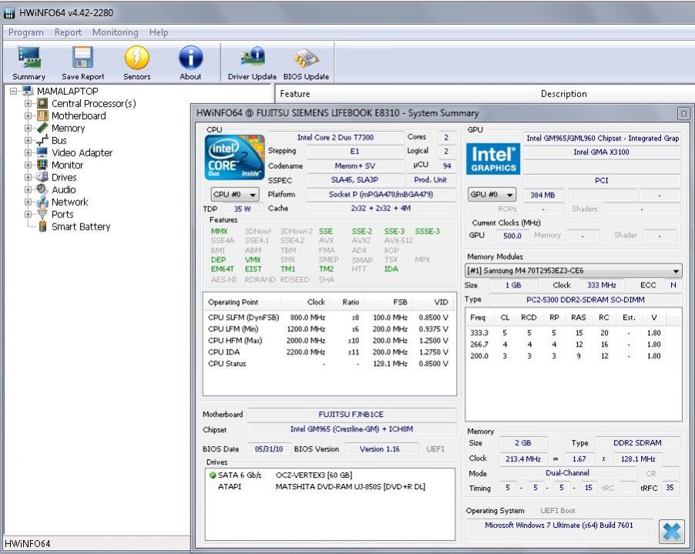Viewport: 695px width, 554px height.
Task: Click the Motherboard tree icon
Action: point(42,116)
